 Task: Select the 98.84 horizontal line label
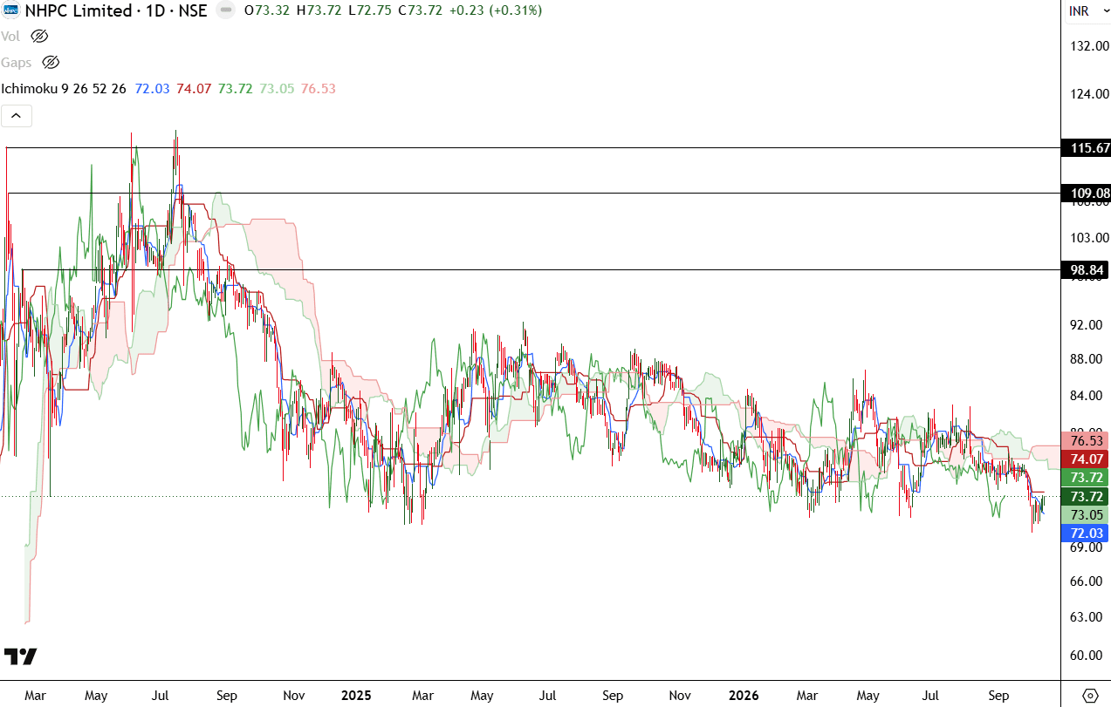(x=1085, y=270)
